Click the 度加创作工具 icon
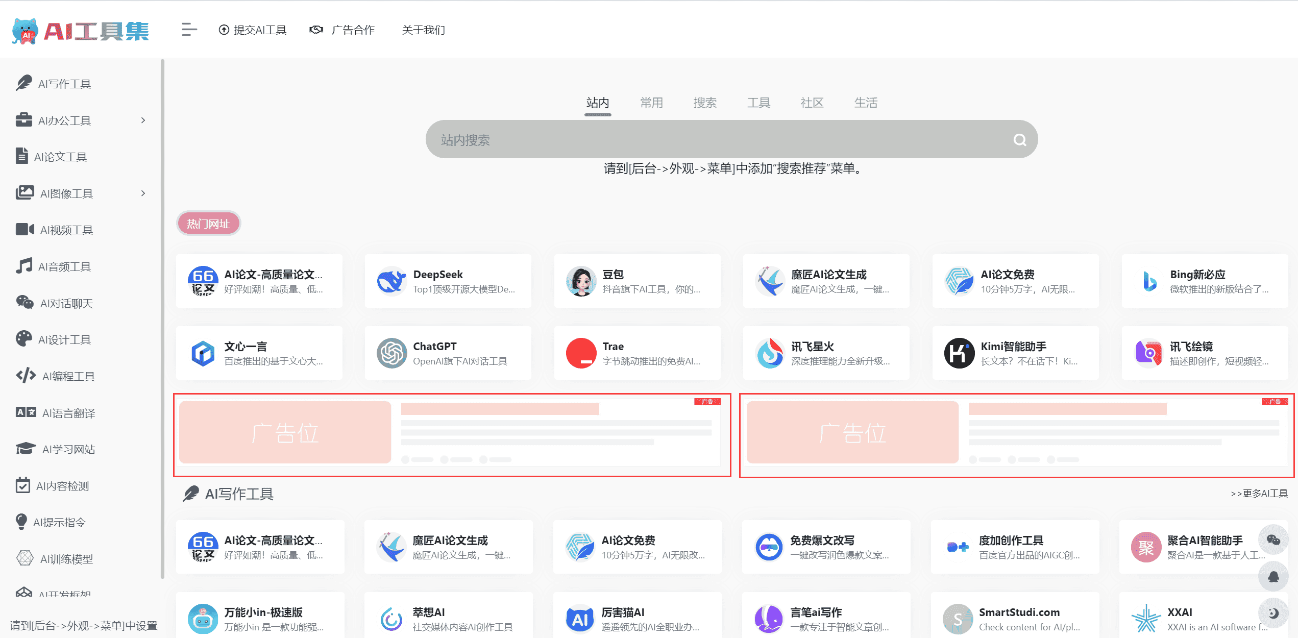 pos(958,547)
